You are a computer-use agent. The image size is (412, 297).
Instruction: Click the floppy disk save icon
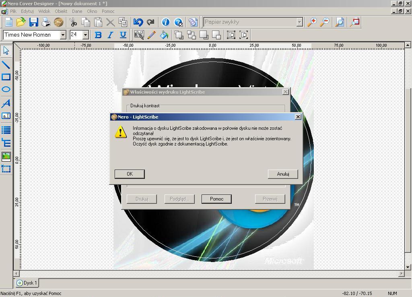pos(33,22)
